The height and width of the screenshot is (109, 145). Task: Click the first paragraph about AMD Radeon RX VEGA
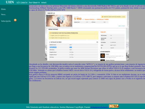pyautogui.click(x=87, y=8)
